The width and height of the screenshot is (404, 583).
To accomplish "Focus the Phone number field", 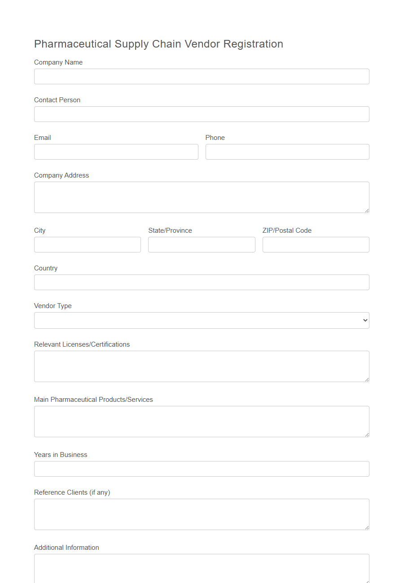I will tap(287, 152).
